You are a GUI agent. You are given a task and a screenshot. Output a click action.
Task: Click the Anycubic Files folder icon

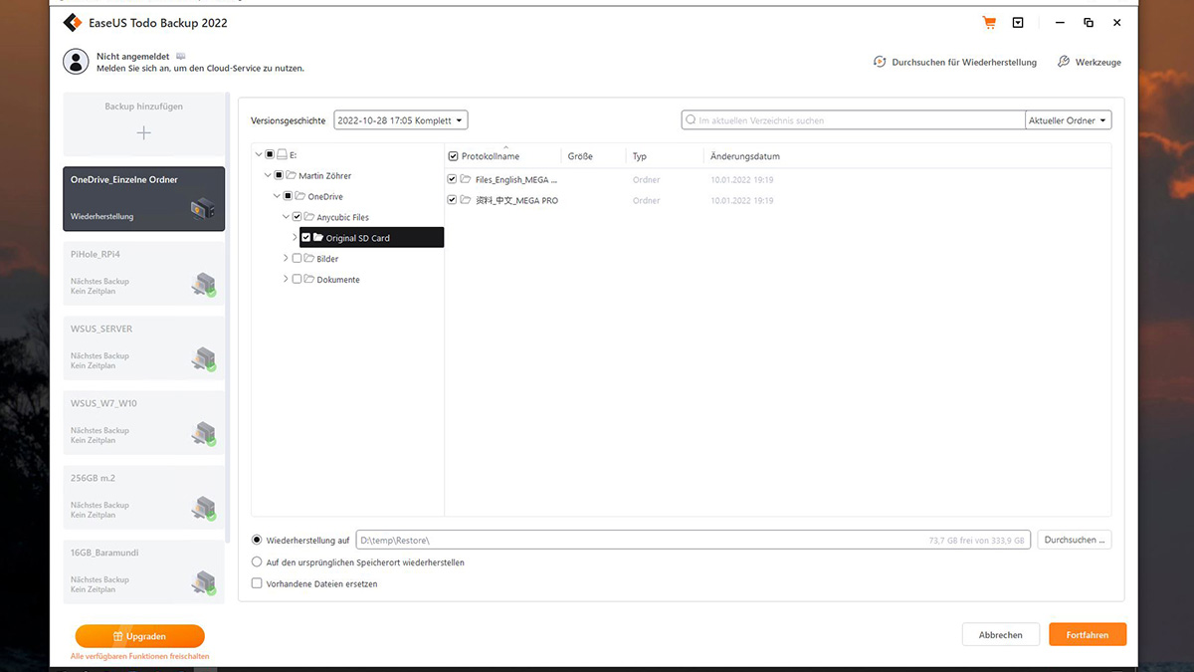[309, 217]
